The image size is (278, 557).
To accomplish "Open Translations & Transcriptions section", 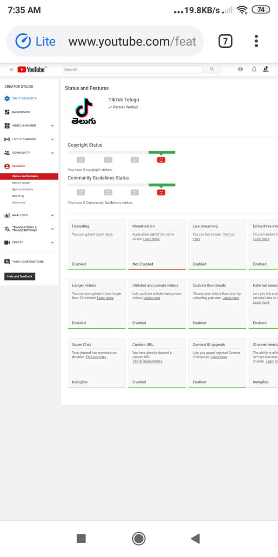I will (25, 229).
